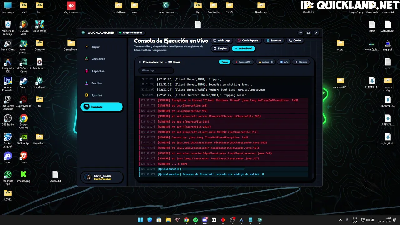Select the Quick2.txt file on the desktop

(55, 176)
